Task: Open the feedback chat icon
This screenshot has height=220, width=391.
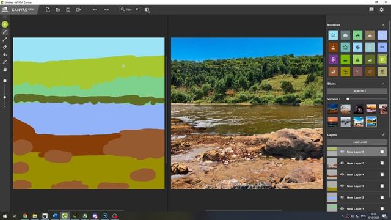Action: coord(371,10)
